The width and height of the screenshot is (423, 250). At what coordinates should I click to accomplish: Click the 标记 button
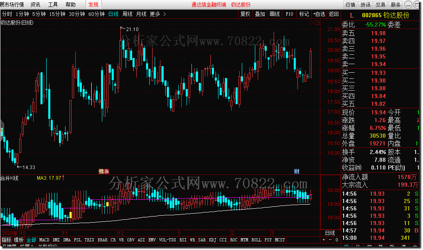[x=304, y=14]
